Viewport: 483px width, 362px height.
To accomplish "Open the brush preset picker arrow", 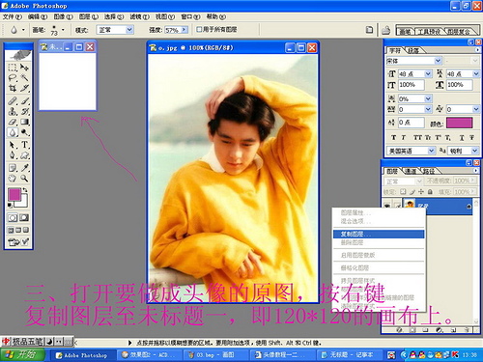I will (x=63, y=30).
